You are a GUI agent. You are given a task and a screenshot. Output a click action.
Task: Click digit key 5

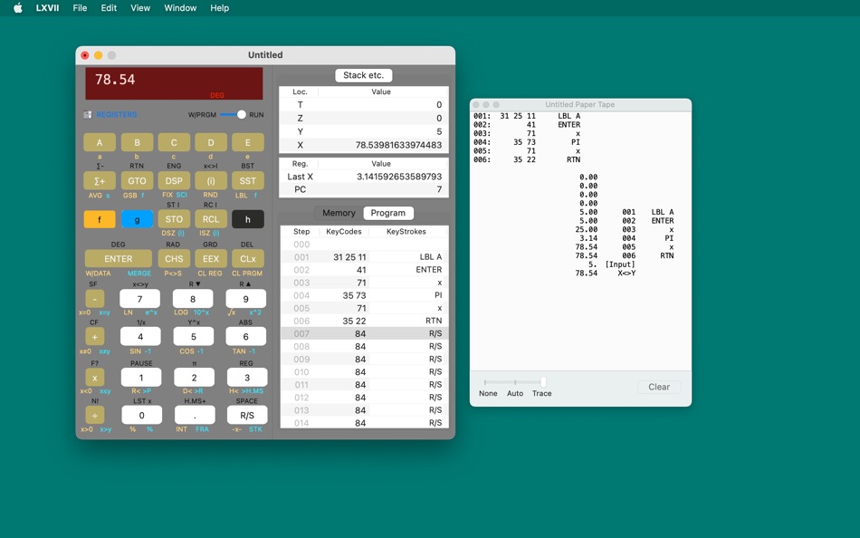click(x=193, y=337)
